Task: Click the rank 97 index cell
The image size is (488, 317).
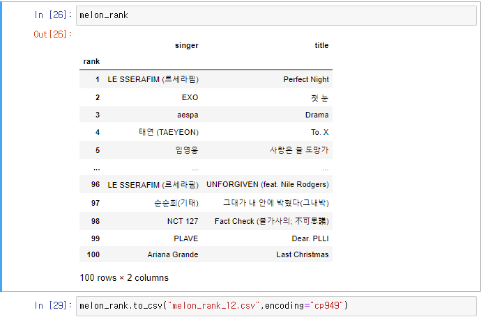Action: (x=96, y=203)
